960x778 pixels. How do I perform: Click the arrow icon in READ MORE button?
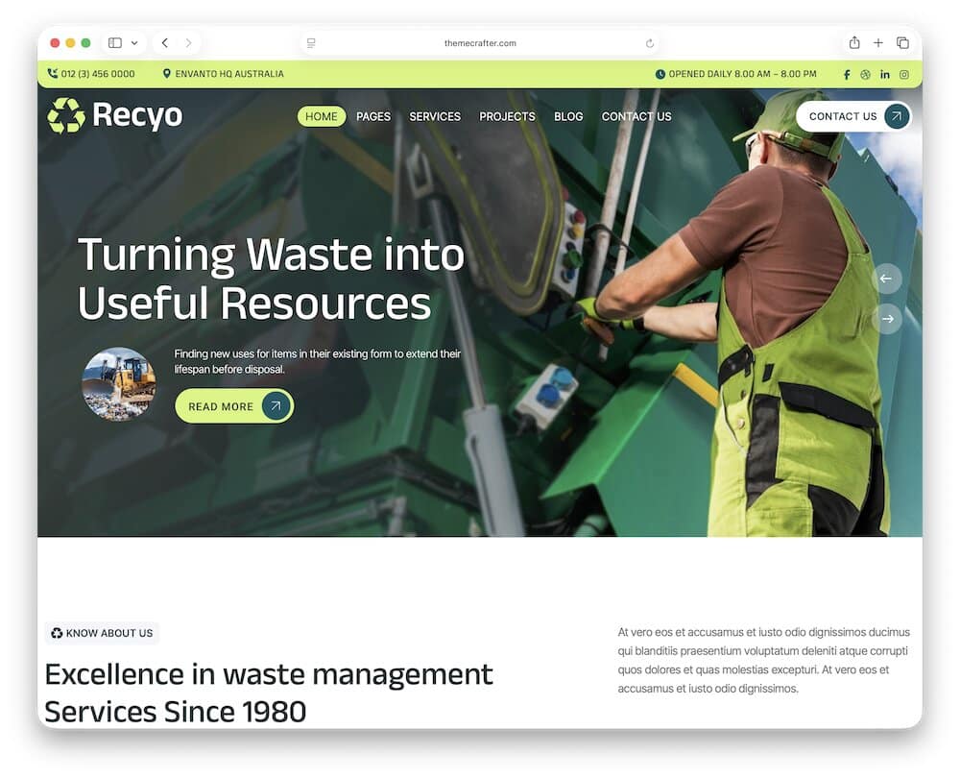pyautogui.click(x=276, y=405)
